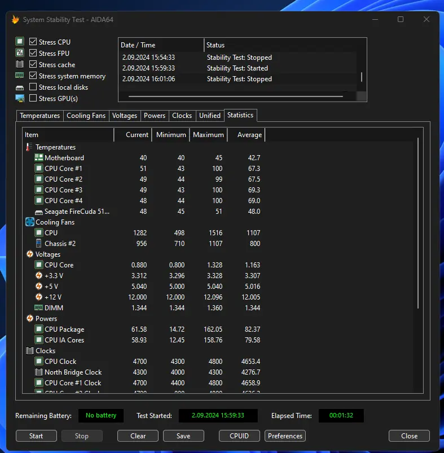Click the CPU Package power icon
This screenshot has height=453, width=444.
(x=39, y=329)
